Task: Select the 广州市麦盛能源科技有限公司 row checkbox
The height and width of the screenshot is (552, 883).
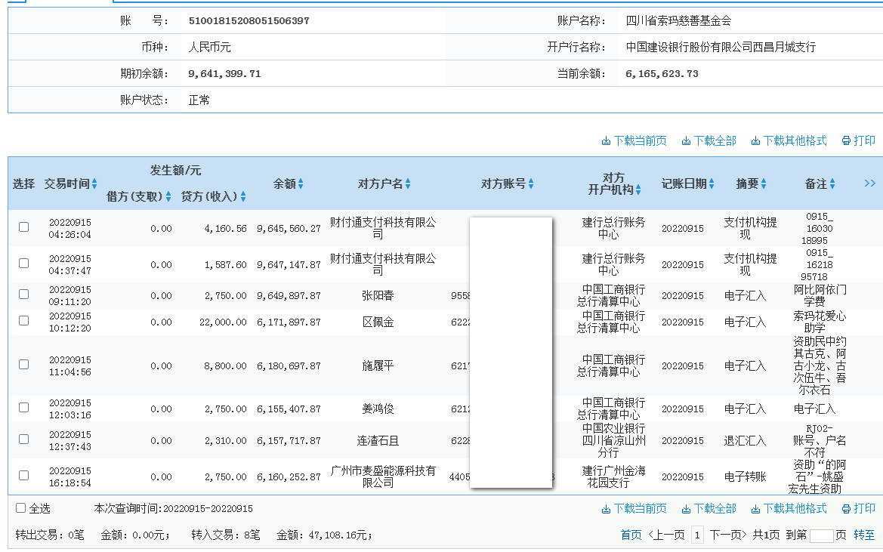Action: (x=23, y=476)
